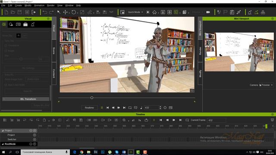
Task: Click the Mini Viewport preview thumbnail
Action: 239,52
